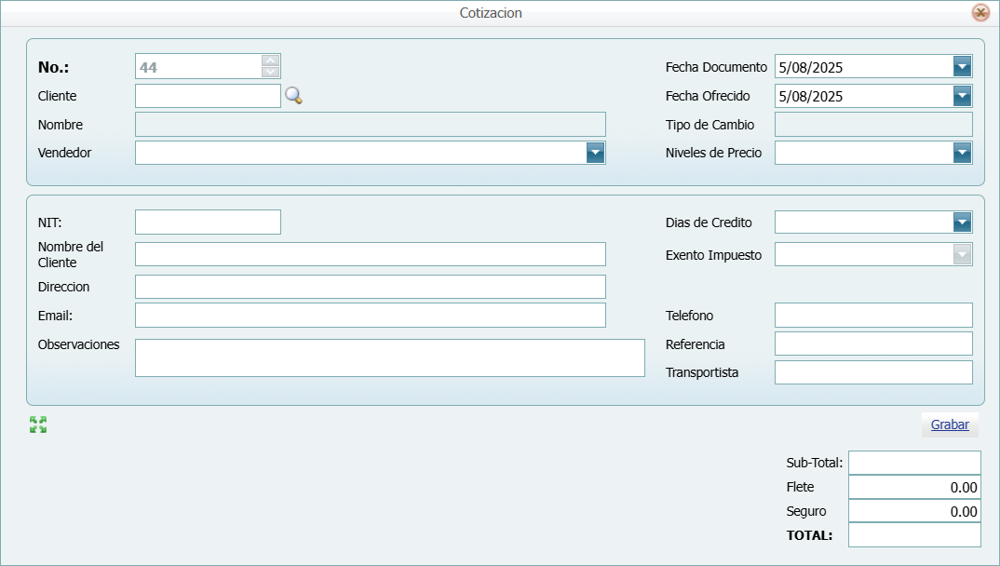
Task: Click into the Email field
Action: point(370,316)
